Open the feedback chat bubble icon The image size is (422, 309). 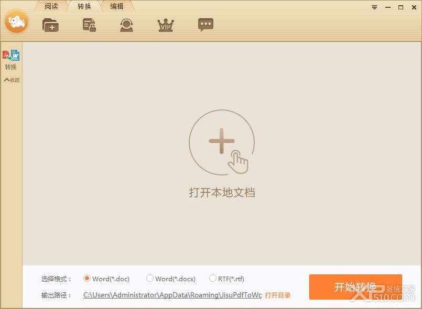pyautogui.click(x=205, y=25)
